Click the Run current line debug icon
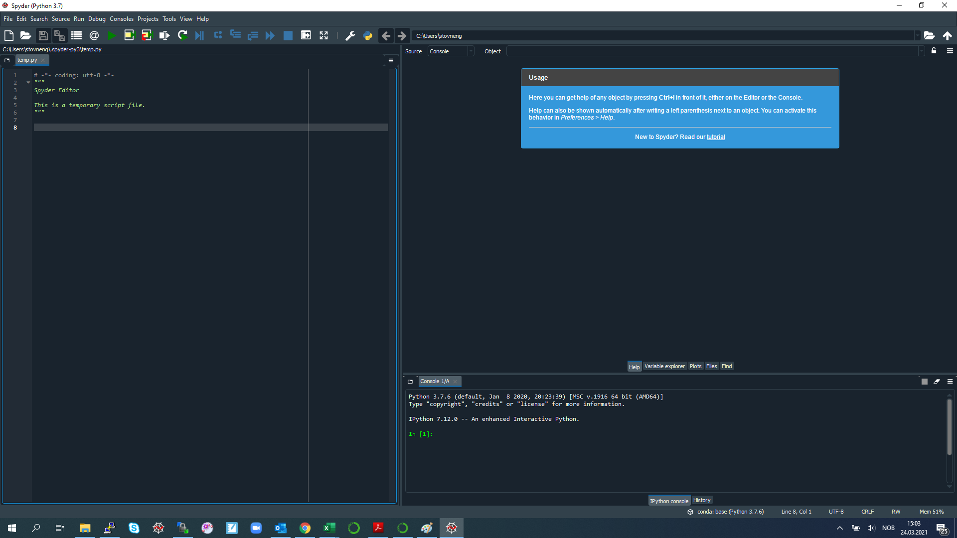Image resolution: width=957 pixels, height=538 pixels. (x=218, y=35)
